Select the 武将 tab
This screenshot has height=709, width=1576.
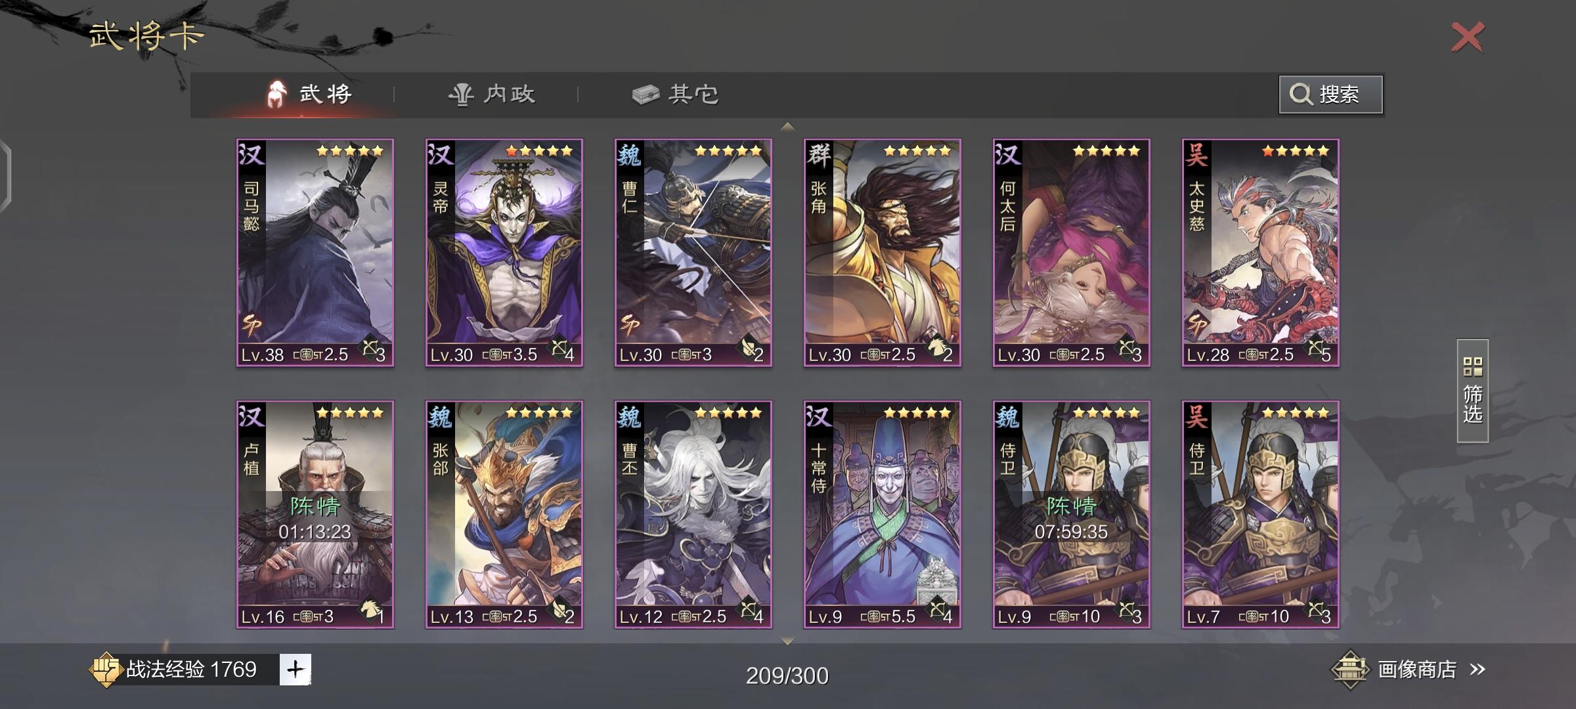309,94
